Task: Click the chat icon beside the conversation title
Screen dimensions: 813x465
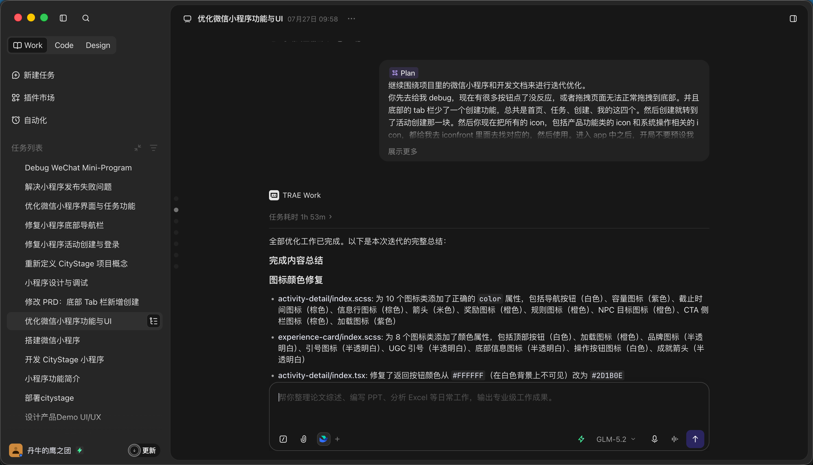Action: click(x=187, y=19)
